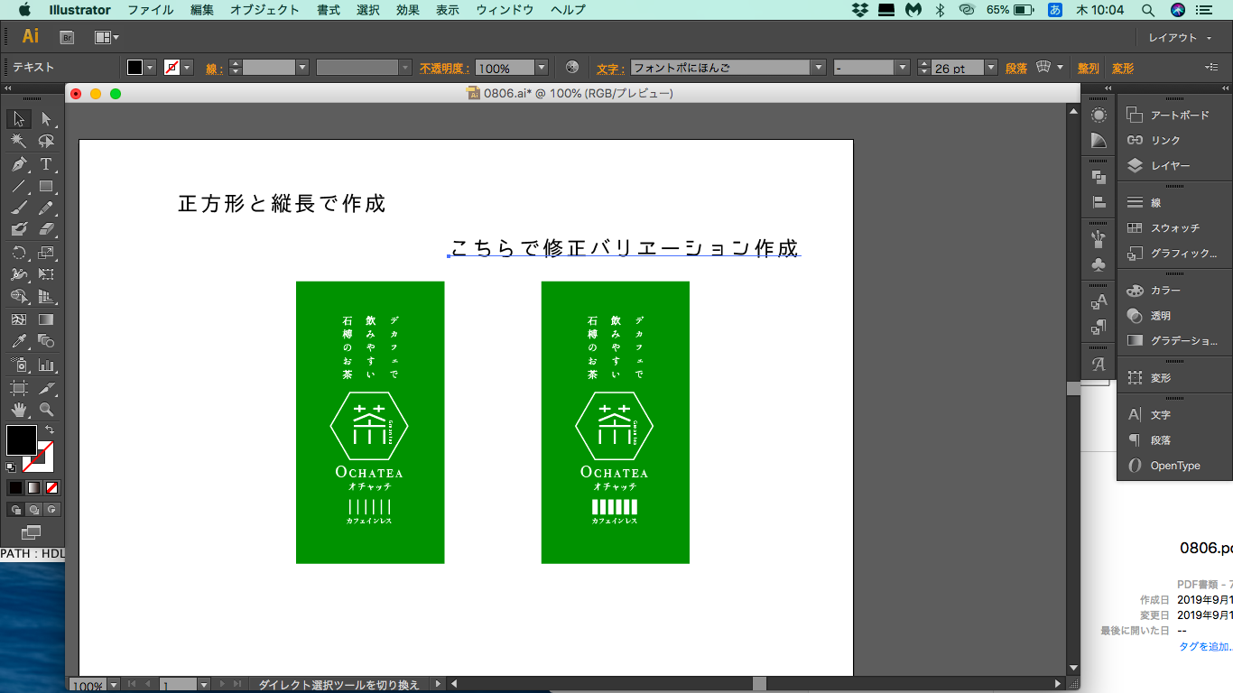Open the ウィンドウ menu
This screenshot has height=693, width=1233.
(x=505, y=10)
